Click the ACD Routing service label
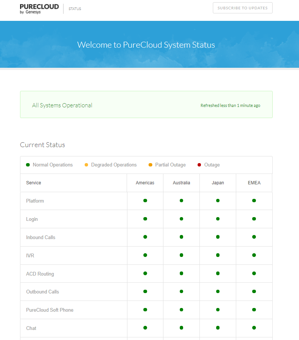Screen dimensions: 299x340 [40, 274]
